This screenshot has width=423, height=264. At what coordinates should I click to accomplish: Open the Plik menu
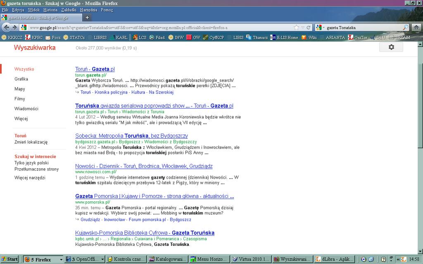click(5, 10)
